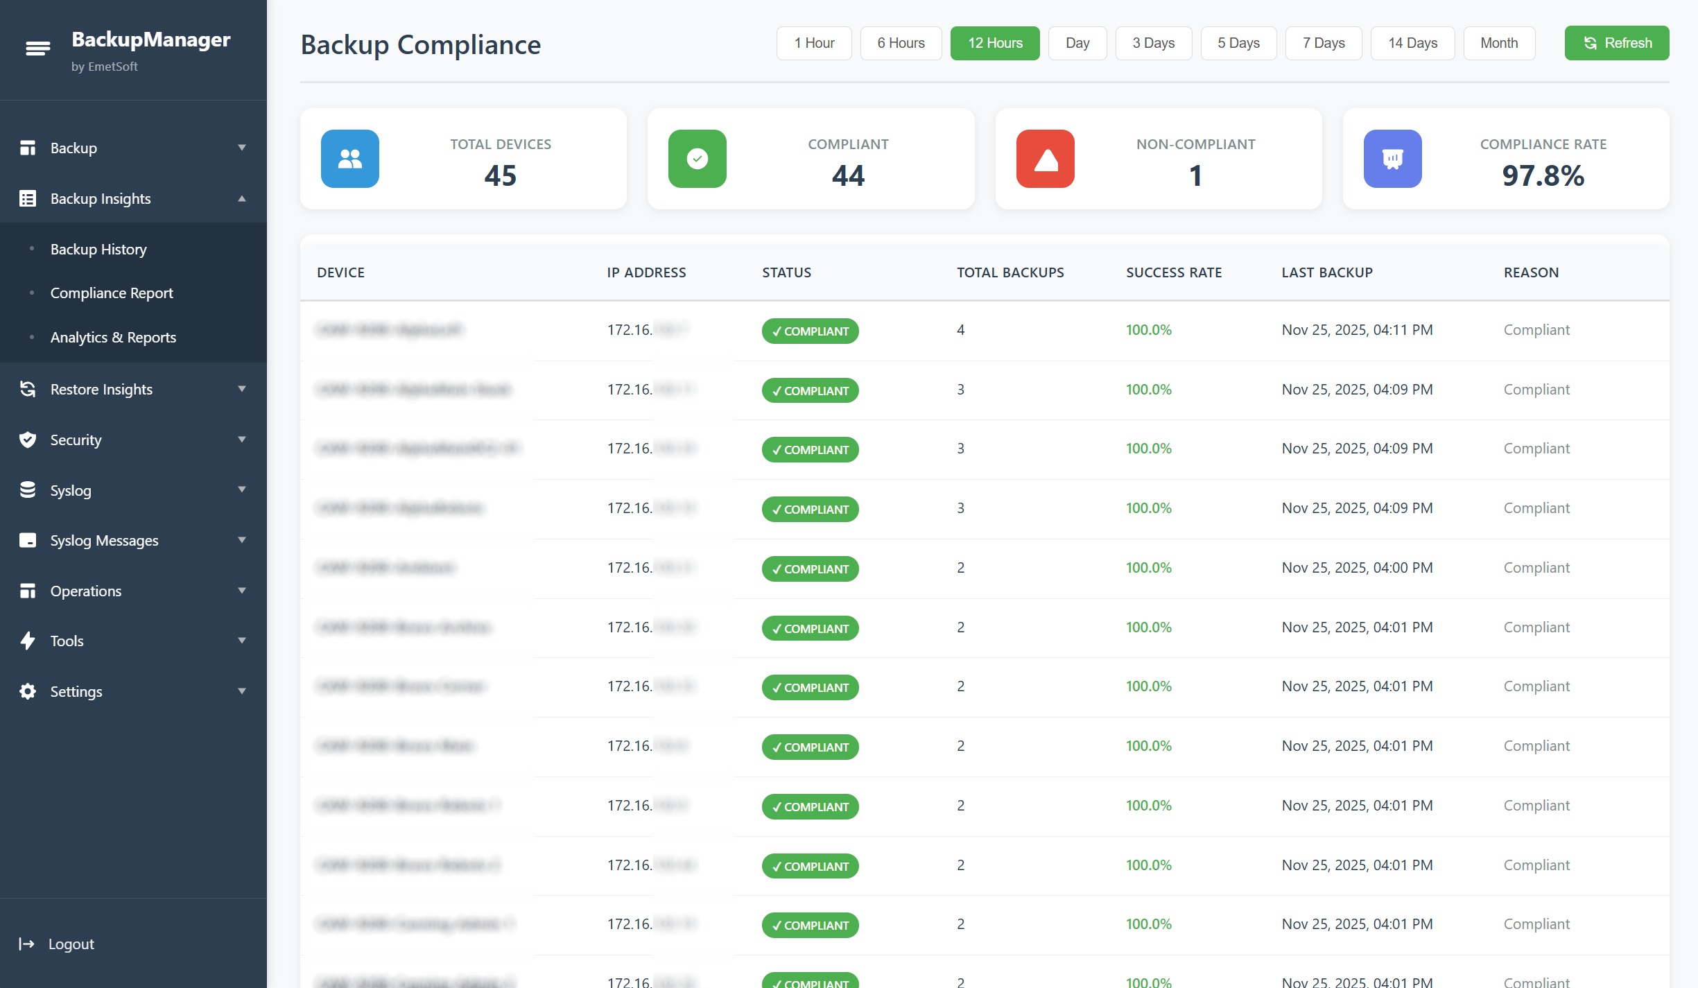Click the Compliance Rate purple icon
Viewport: 1698px width, 988px height.
[x=1393, y=159]
